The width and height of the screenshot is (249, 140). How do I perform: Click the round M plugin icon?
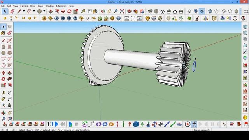click(x=44, y=18)
